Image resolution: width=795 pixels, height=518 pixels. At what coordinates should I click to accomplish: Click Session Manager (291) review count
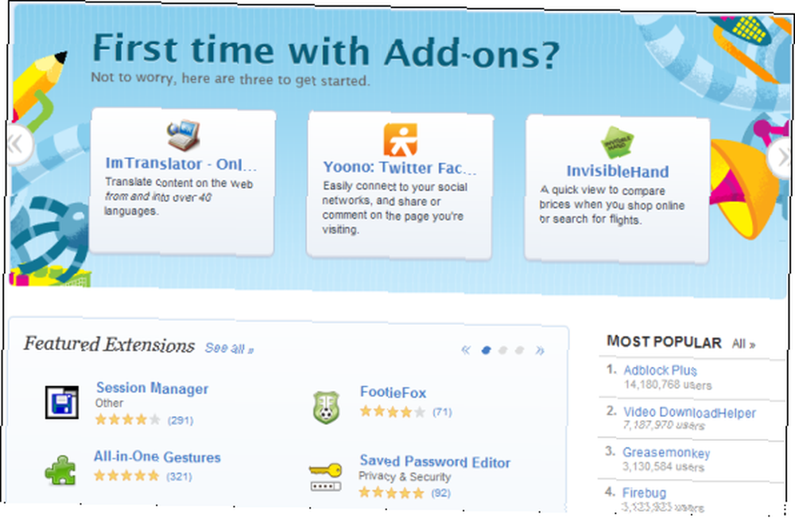tap(180, 420)
